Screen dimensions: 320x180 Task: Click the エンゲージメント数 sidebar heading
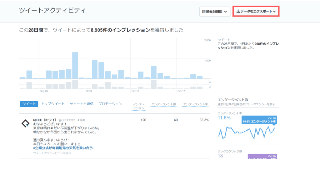(x=233, y=100)
